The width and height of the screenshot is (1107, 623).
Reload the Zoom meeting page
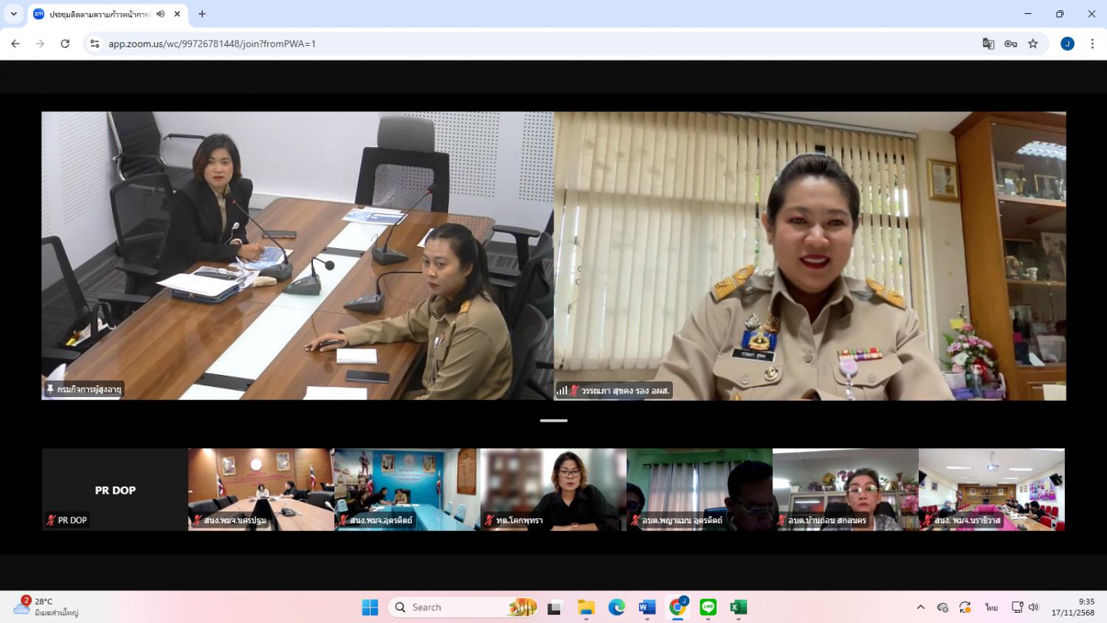pyautogui.click(x=65, y=44)
